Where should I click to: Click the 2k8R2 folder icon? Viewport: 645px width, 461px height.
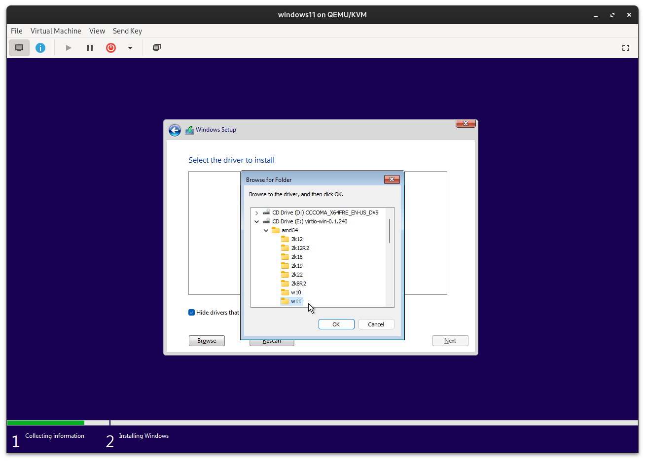[x=285, y=284]
